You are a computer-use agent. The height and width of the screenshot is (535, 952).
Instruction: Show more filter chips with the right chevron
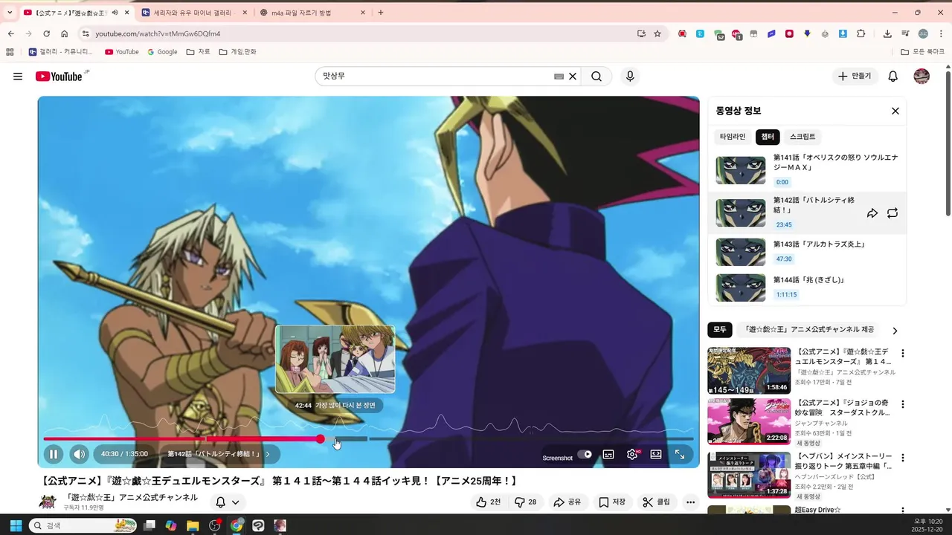[x=895, y=331]
